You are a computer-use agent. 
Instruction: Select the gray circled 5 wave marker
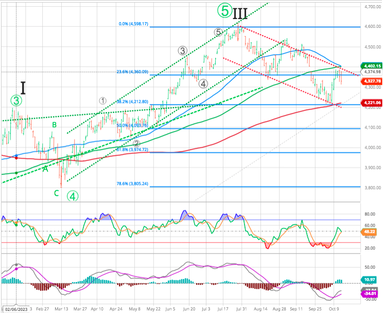[x=219, y=32]
